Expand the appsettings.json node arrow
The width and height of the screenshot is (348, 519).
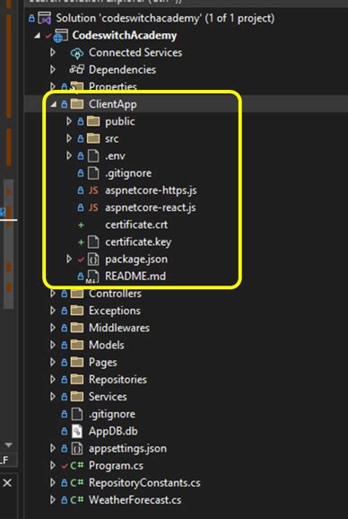(53, 448)
